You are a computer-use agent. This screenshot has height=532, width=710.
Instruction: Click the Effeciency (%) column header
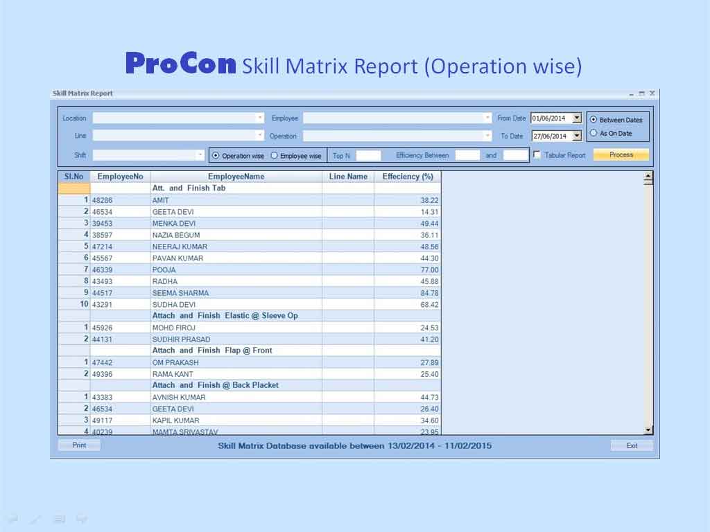tap(408, 177)
